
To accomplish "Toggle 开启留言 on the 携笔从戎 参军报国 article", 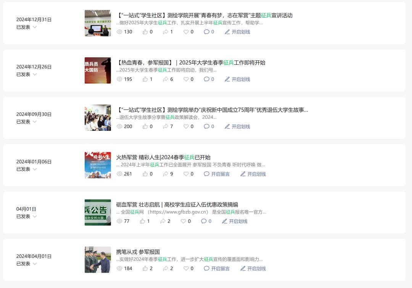I will 217,268.
